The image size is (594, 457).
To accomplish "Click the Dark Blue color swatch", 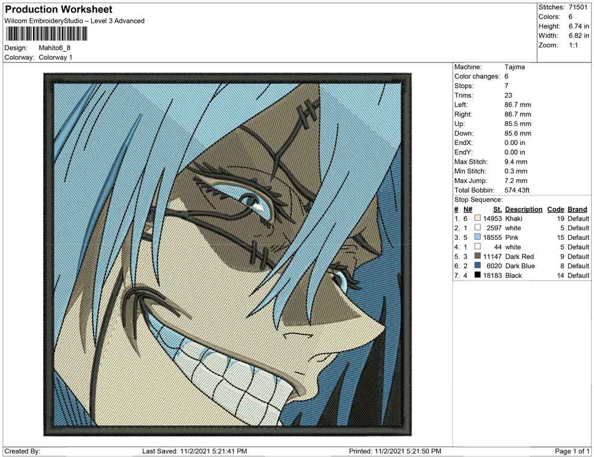I will coord(478,266).
